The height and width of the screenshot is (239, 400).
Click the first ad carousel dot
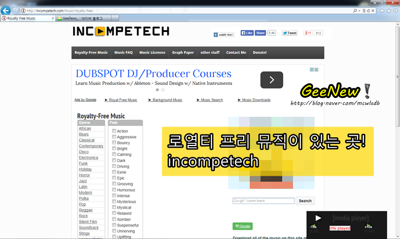(157, 90)
